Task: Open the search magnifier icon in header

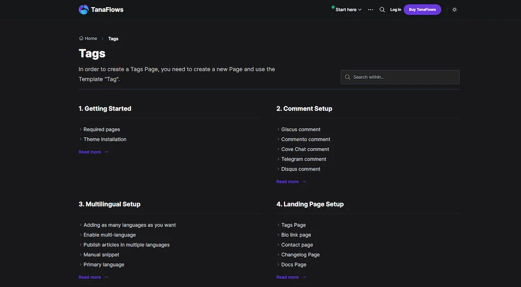Action: [x=382, y=10]
